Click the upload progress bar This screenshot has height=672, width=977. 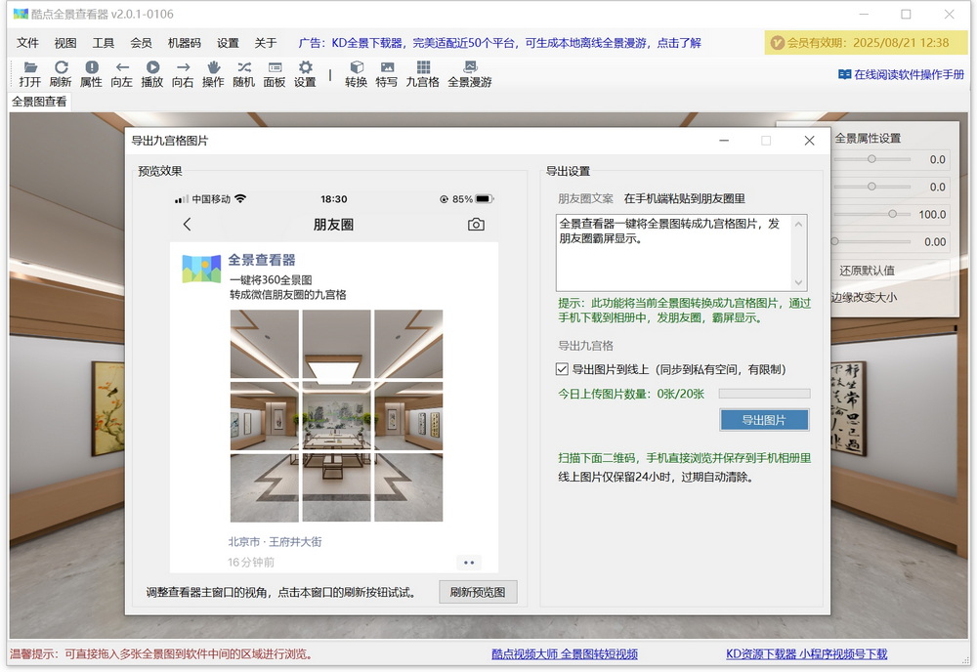pyautogui.click(x=765, y=394)
